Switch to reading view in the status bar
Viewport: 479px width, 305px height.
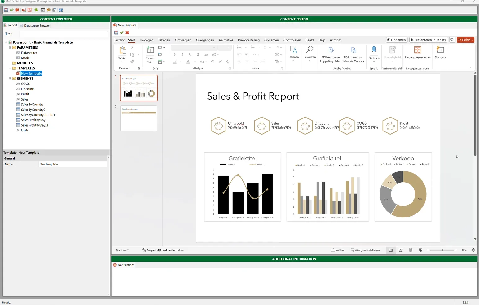click(411, 250)
